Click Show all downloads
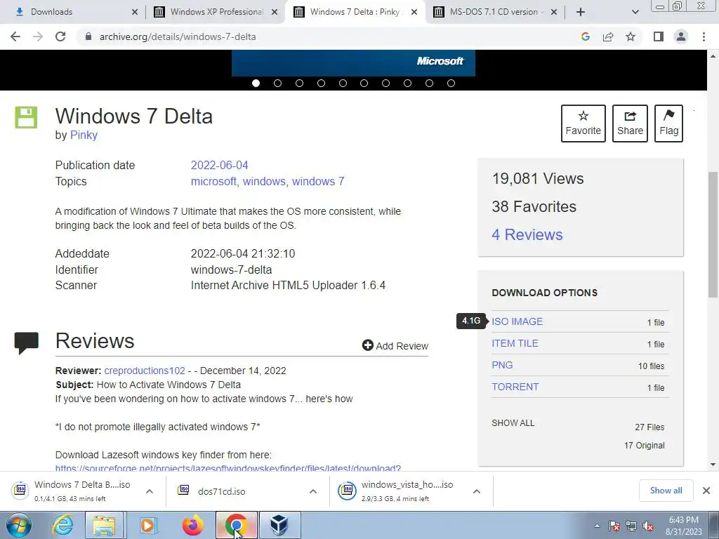Screen dimensions: 719x539 point(666,491)
